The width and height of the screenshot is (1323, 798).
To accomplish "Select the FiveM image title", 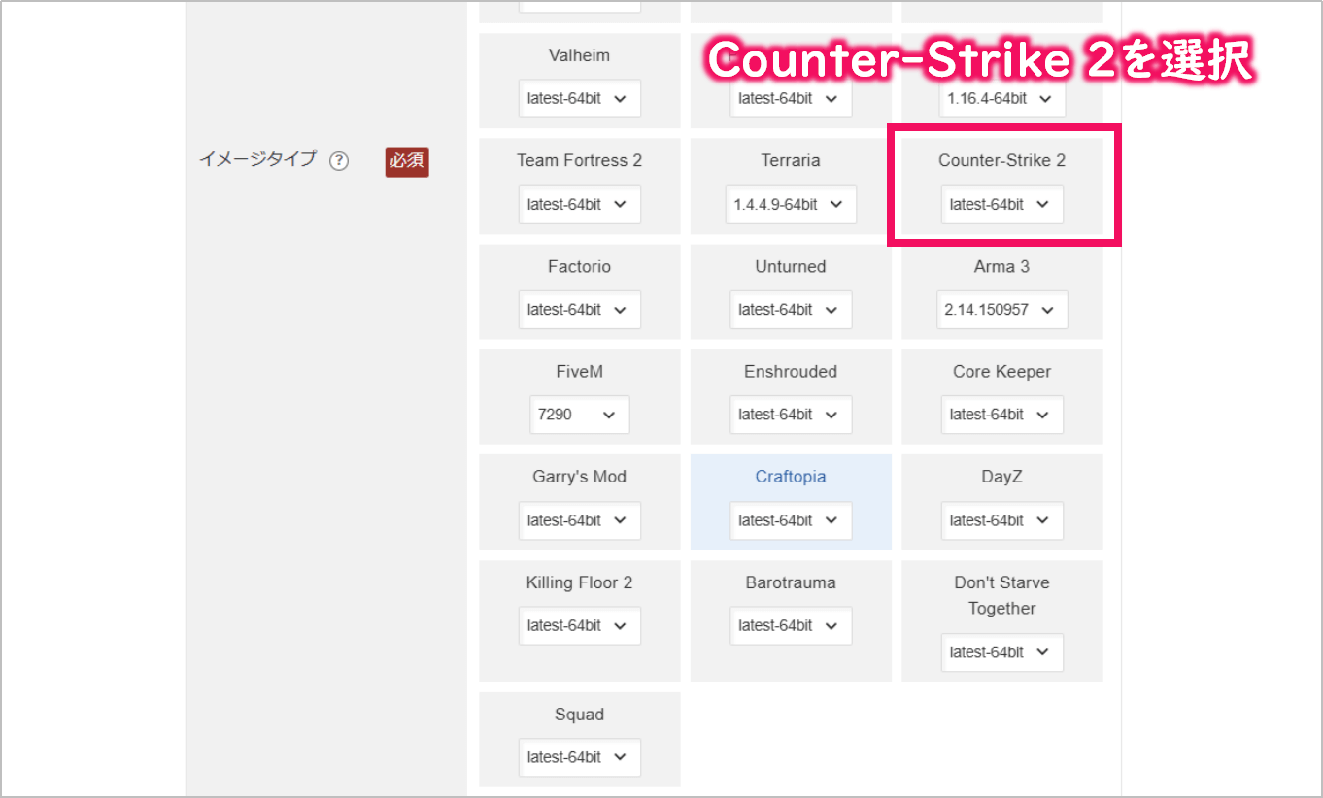I will coord(579,371).
